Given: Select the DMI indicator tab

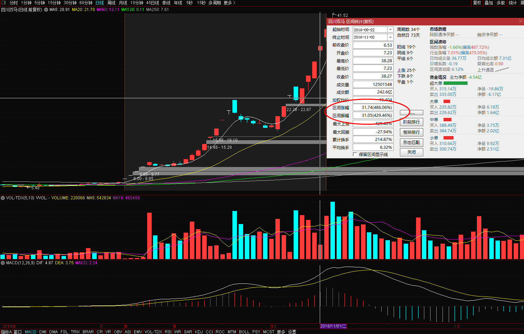Looking at the screenshot, I should point(43,332).
